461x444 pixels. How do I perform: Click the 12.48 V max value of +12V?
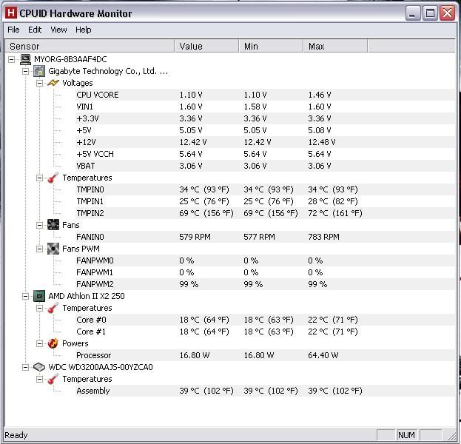tap(322, 142)
